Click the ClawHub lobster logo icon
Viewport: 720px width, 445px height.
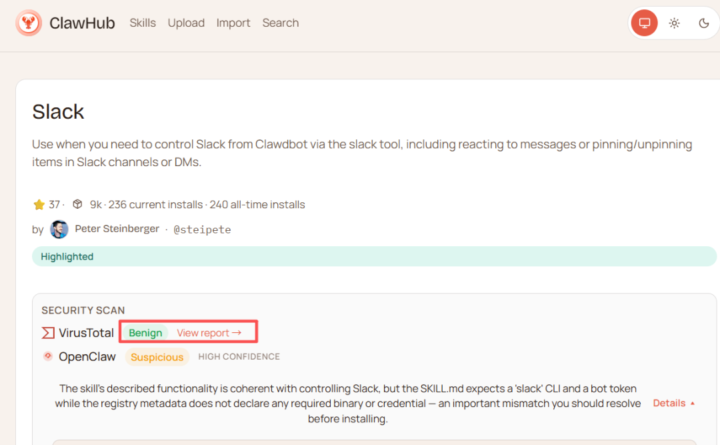(29, 23)
